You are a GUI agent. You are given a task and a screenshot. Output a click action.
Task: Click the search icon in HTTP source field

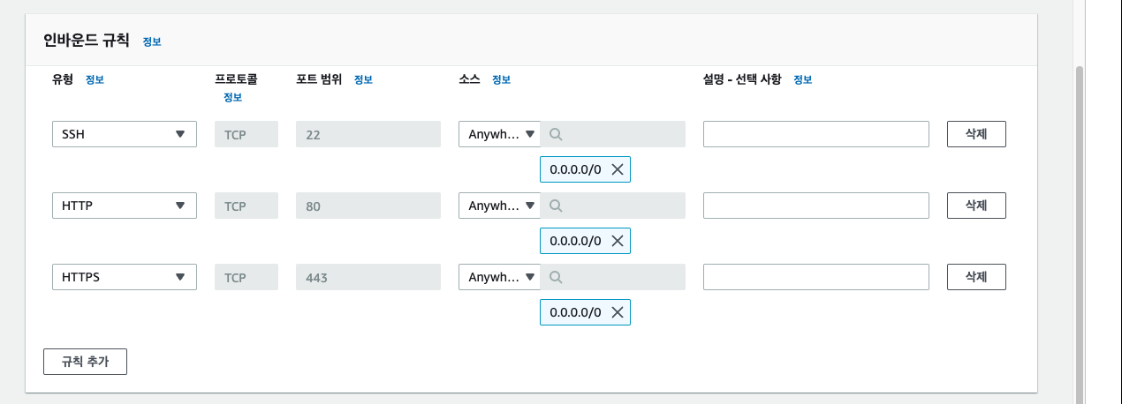point(556,206)
